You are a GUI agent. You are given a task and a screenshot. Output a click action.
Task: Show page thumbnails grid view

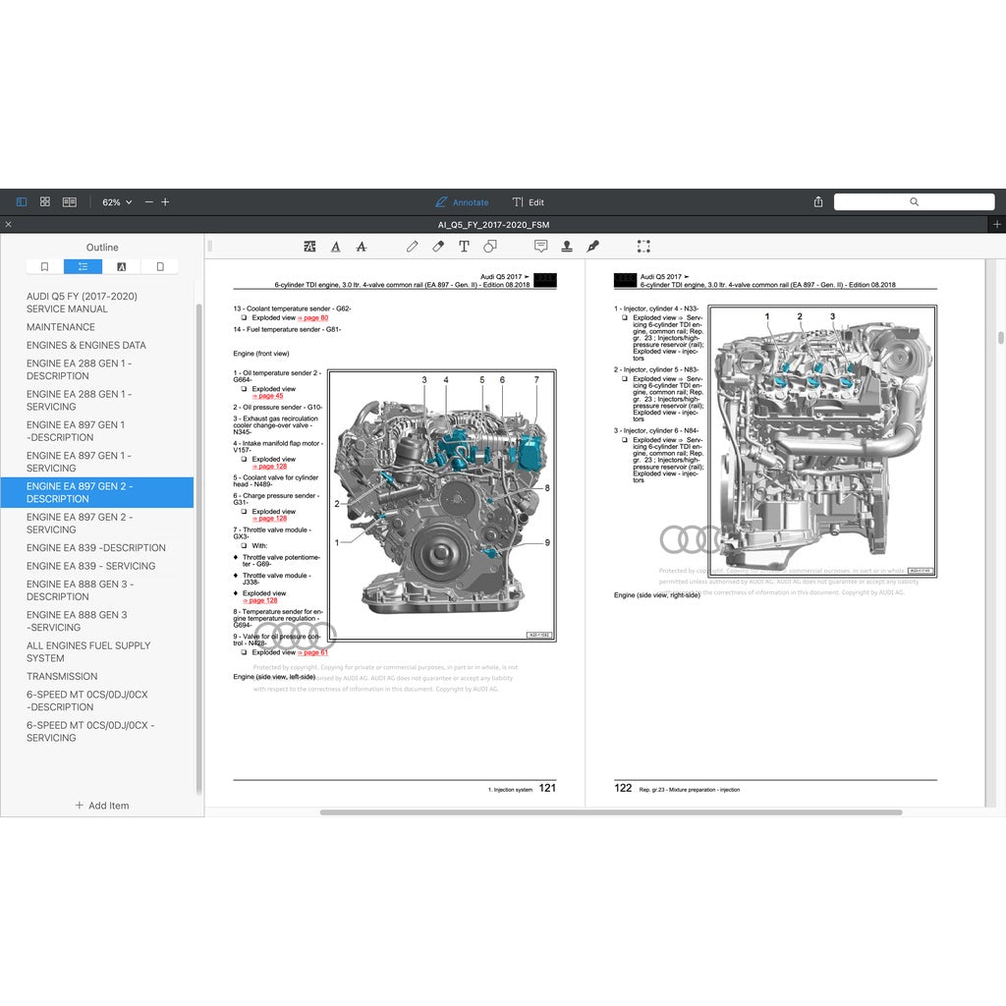[x=45, y=201]
